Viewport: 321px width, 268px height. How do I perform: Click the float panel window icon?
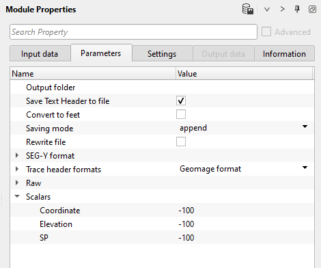coord(312,10)
